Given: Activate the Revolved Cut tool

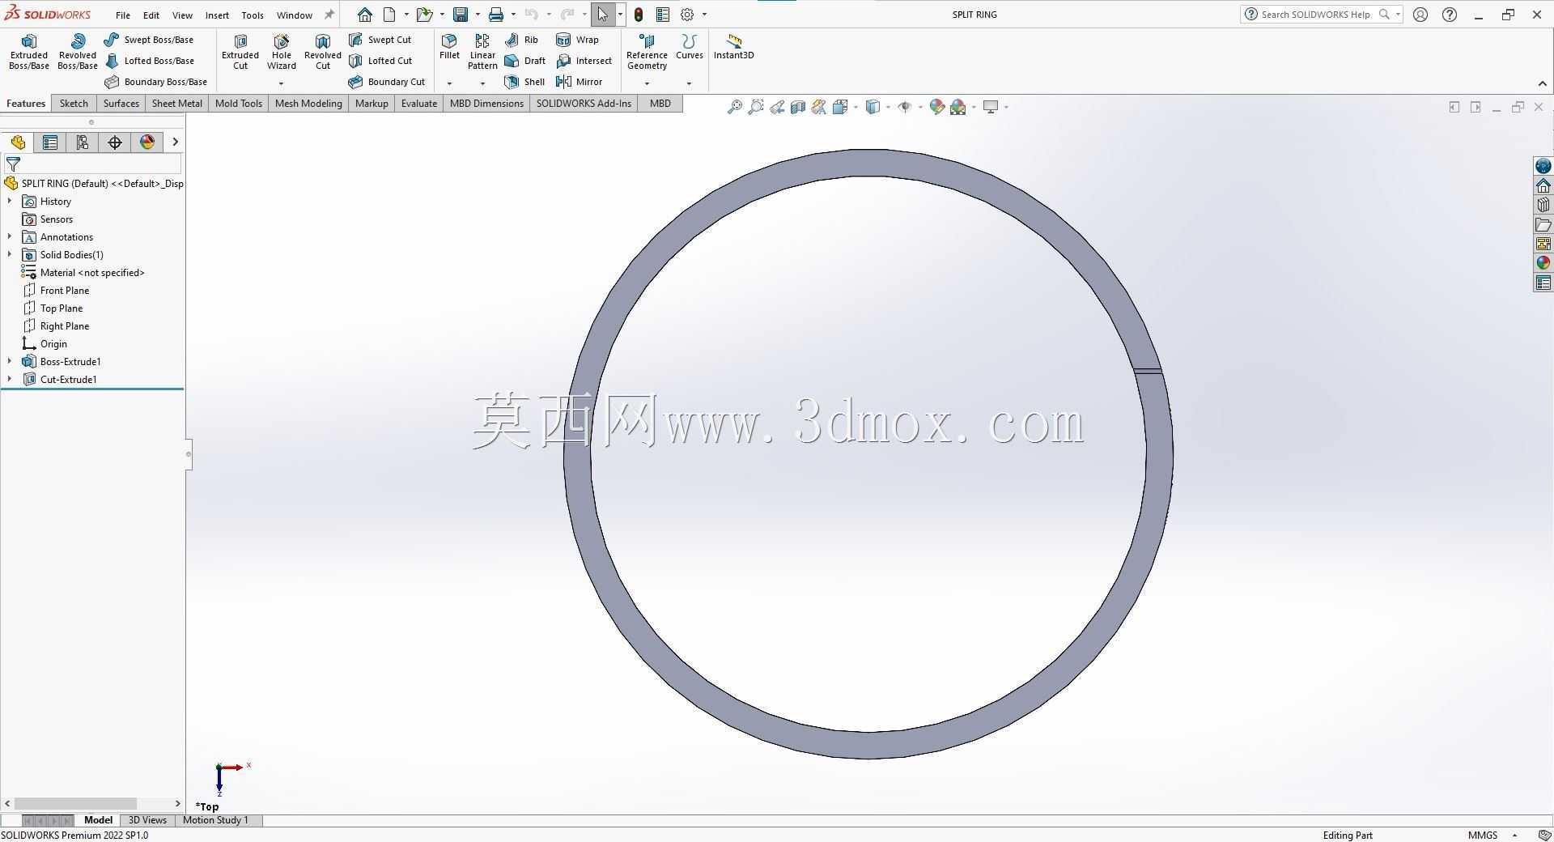Looking at the screenshot, I should 323,52.
